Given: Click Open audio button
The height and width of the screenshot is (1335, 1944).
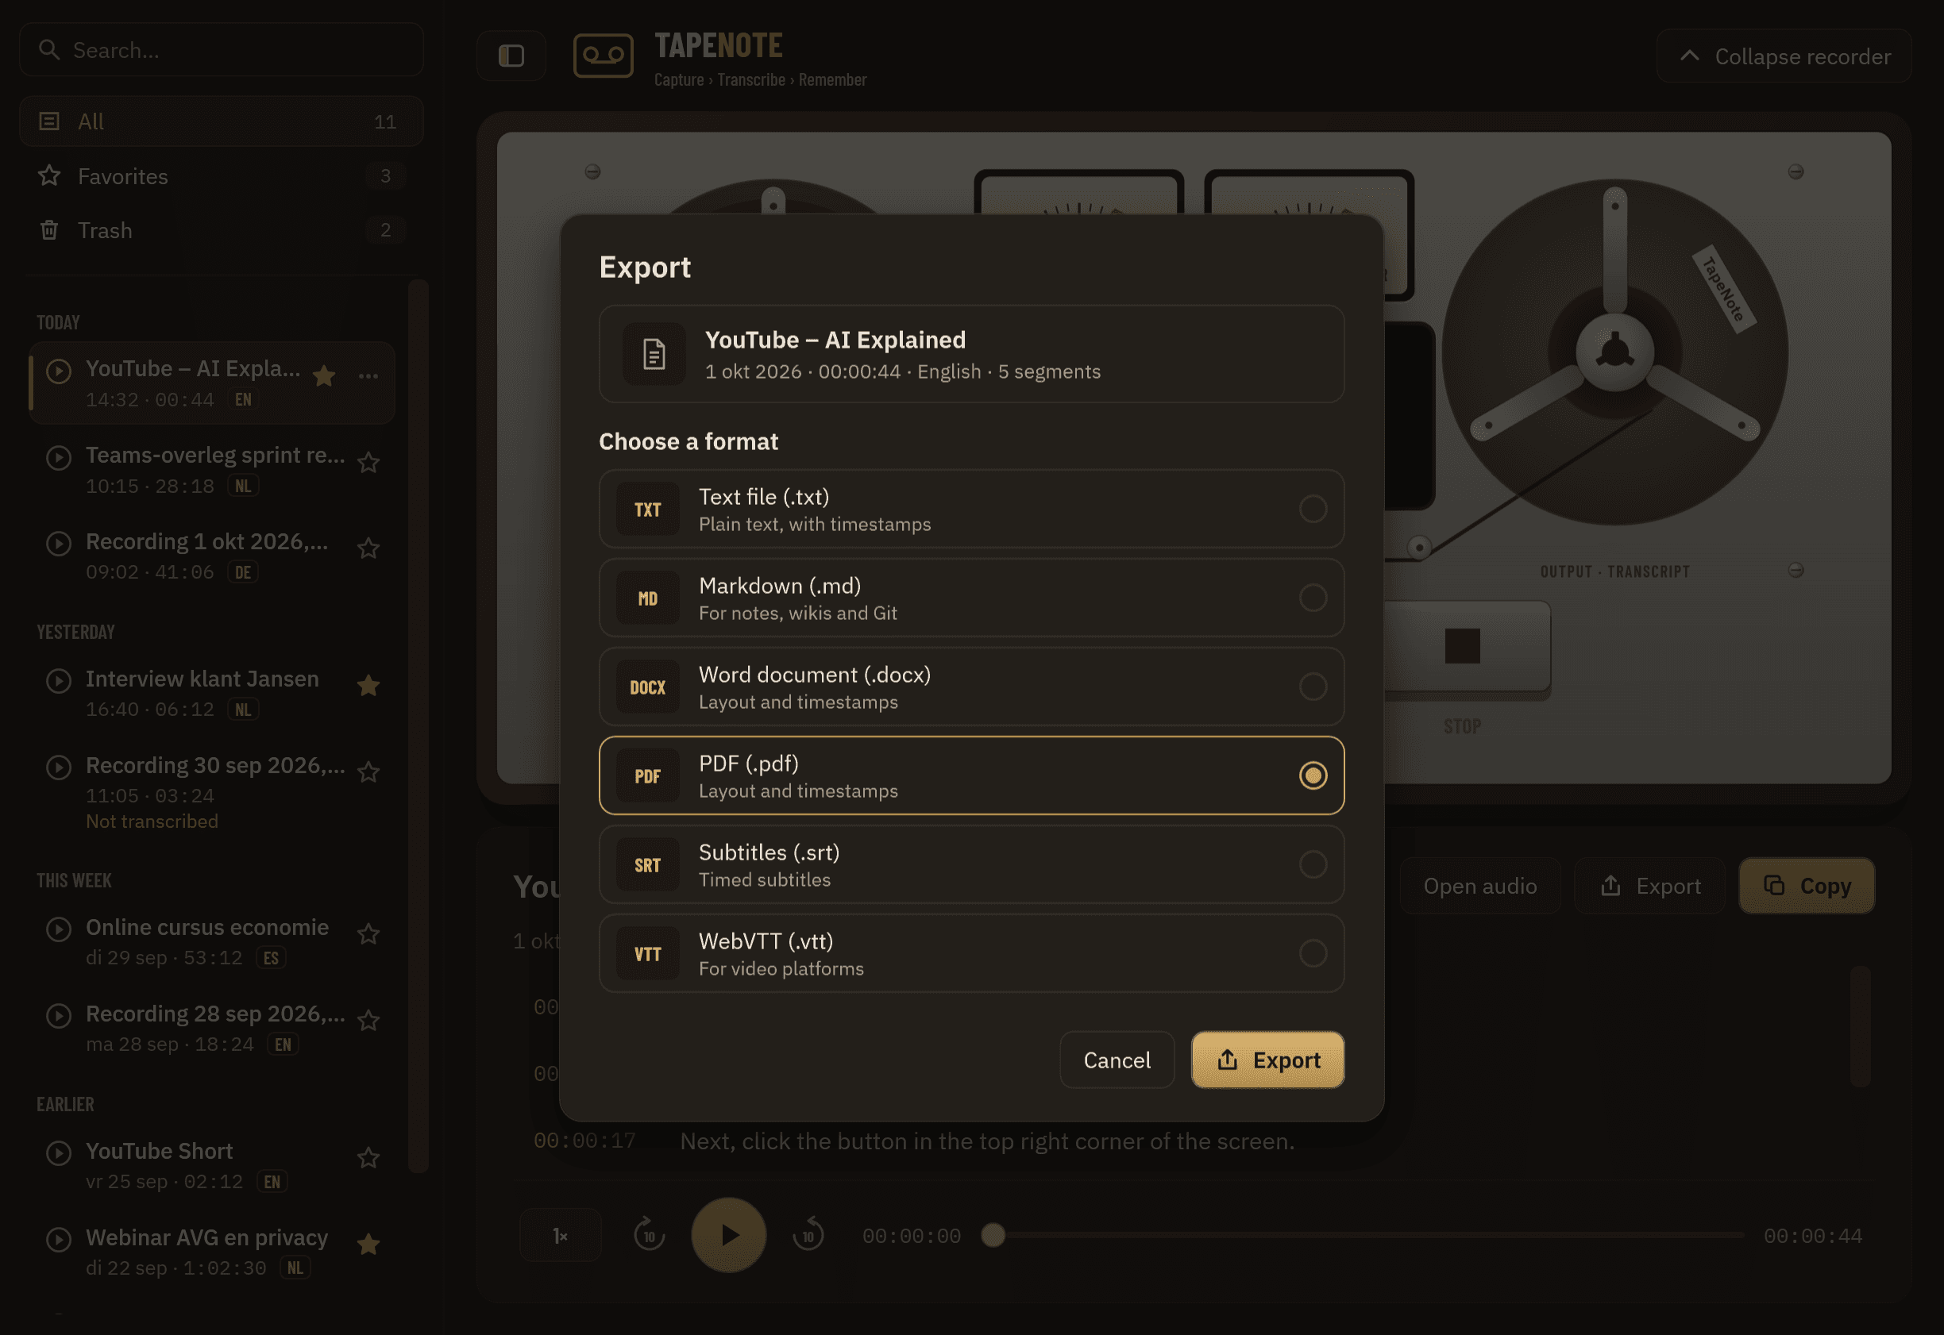Looking at the screenshot, I should pos(1479,886).
